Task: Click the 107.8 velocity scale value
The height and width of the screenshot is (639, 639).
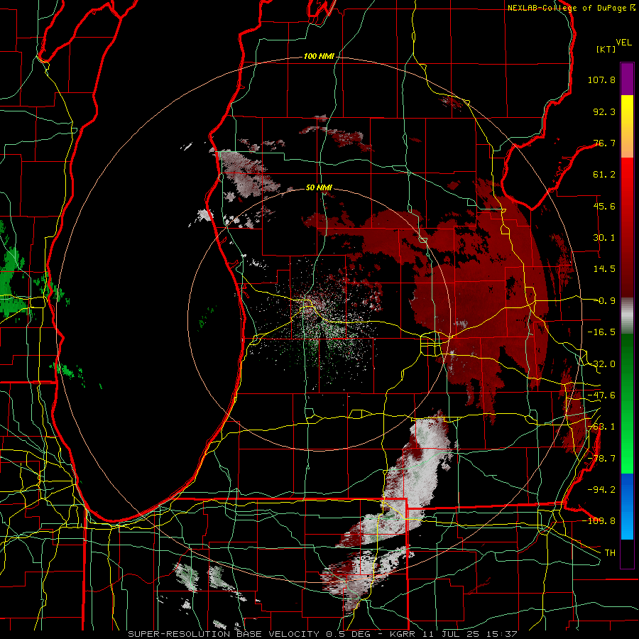Action: point(601,80)
